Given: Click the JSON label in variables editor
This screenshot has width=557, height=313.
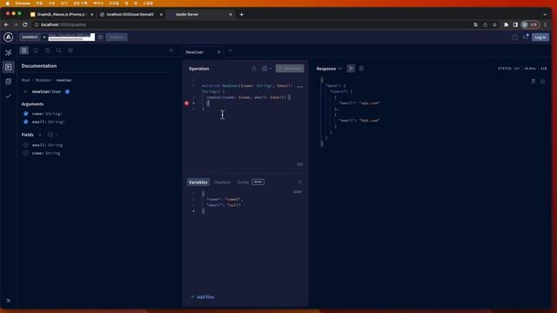Looking at the screenshot, I should pyautogui.click(x=298, y=192).
